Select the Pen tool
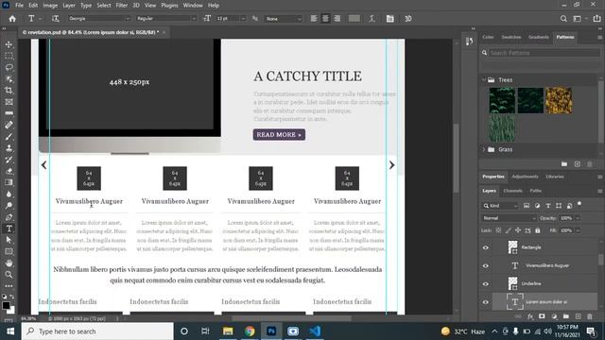Viewport: 605px width, 340px height. [x=9, y=217]
